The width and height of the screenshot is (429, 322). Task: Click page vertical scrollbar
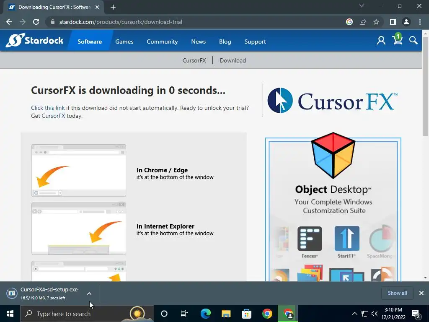pos(425,86)
